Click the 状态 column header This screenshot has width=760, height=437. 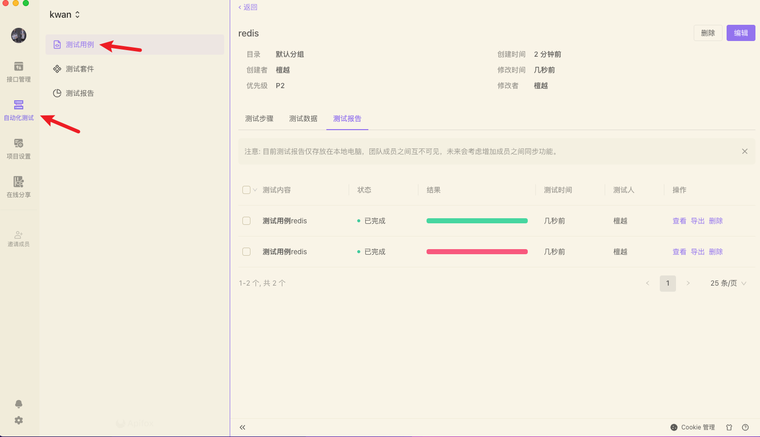tap(364, 190)
